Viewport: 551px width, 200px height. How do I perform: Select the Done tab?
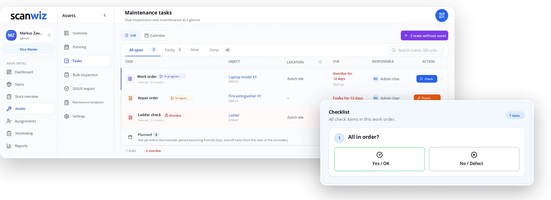point(220,50)
